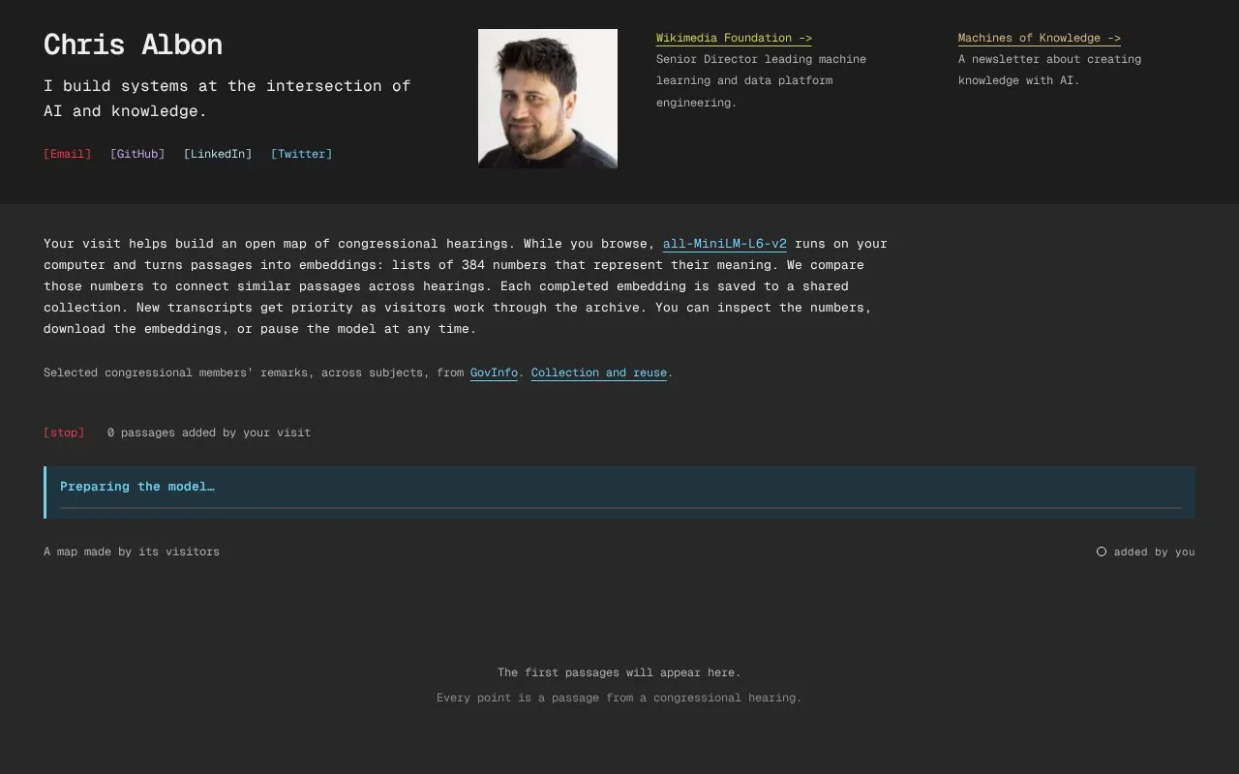This screenshot has width=1239, height=774.
Task: Click 'Senior Director leading machine learning' description
Action: (761, 80)
